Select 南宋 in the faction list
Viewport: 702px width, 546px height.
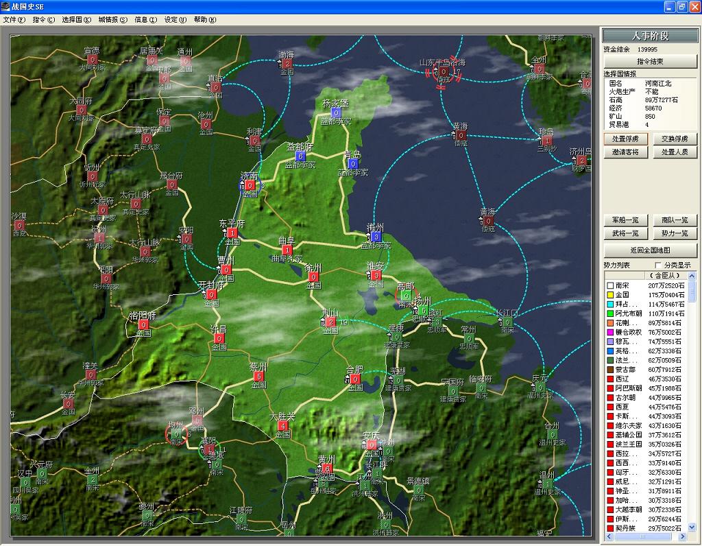click(x=622, y=285)
